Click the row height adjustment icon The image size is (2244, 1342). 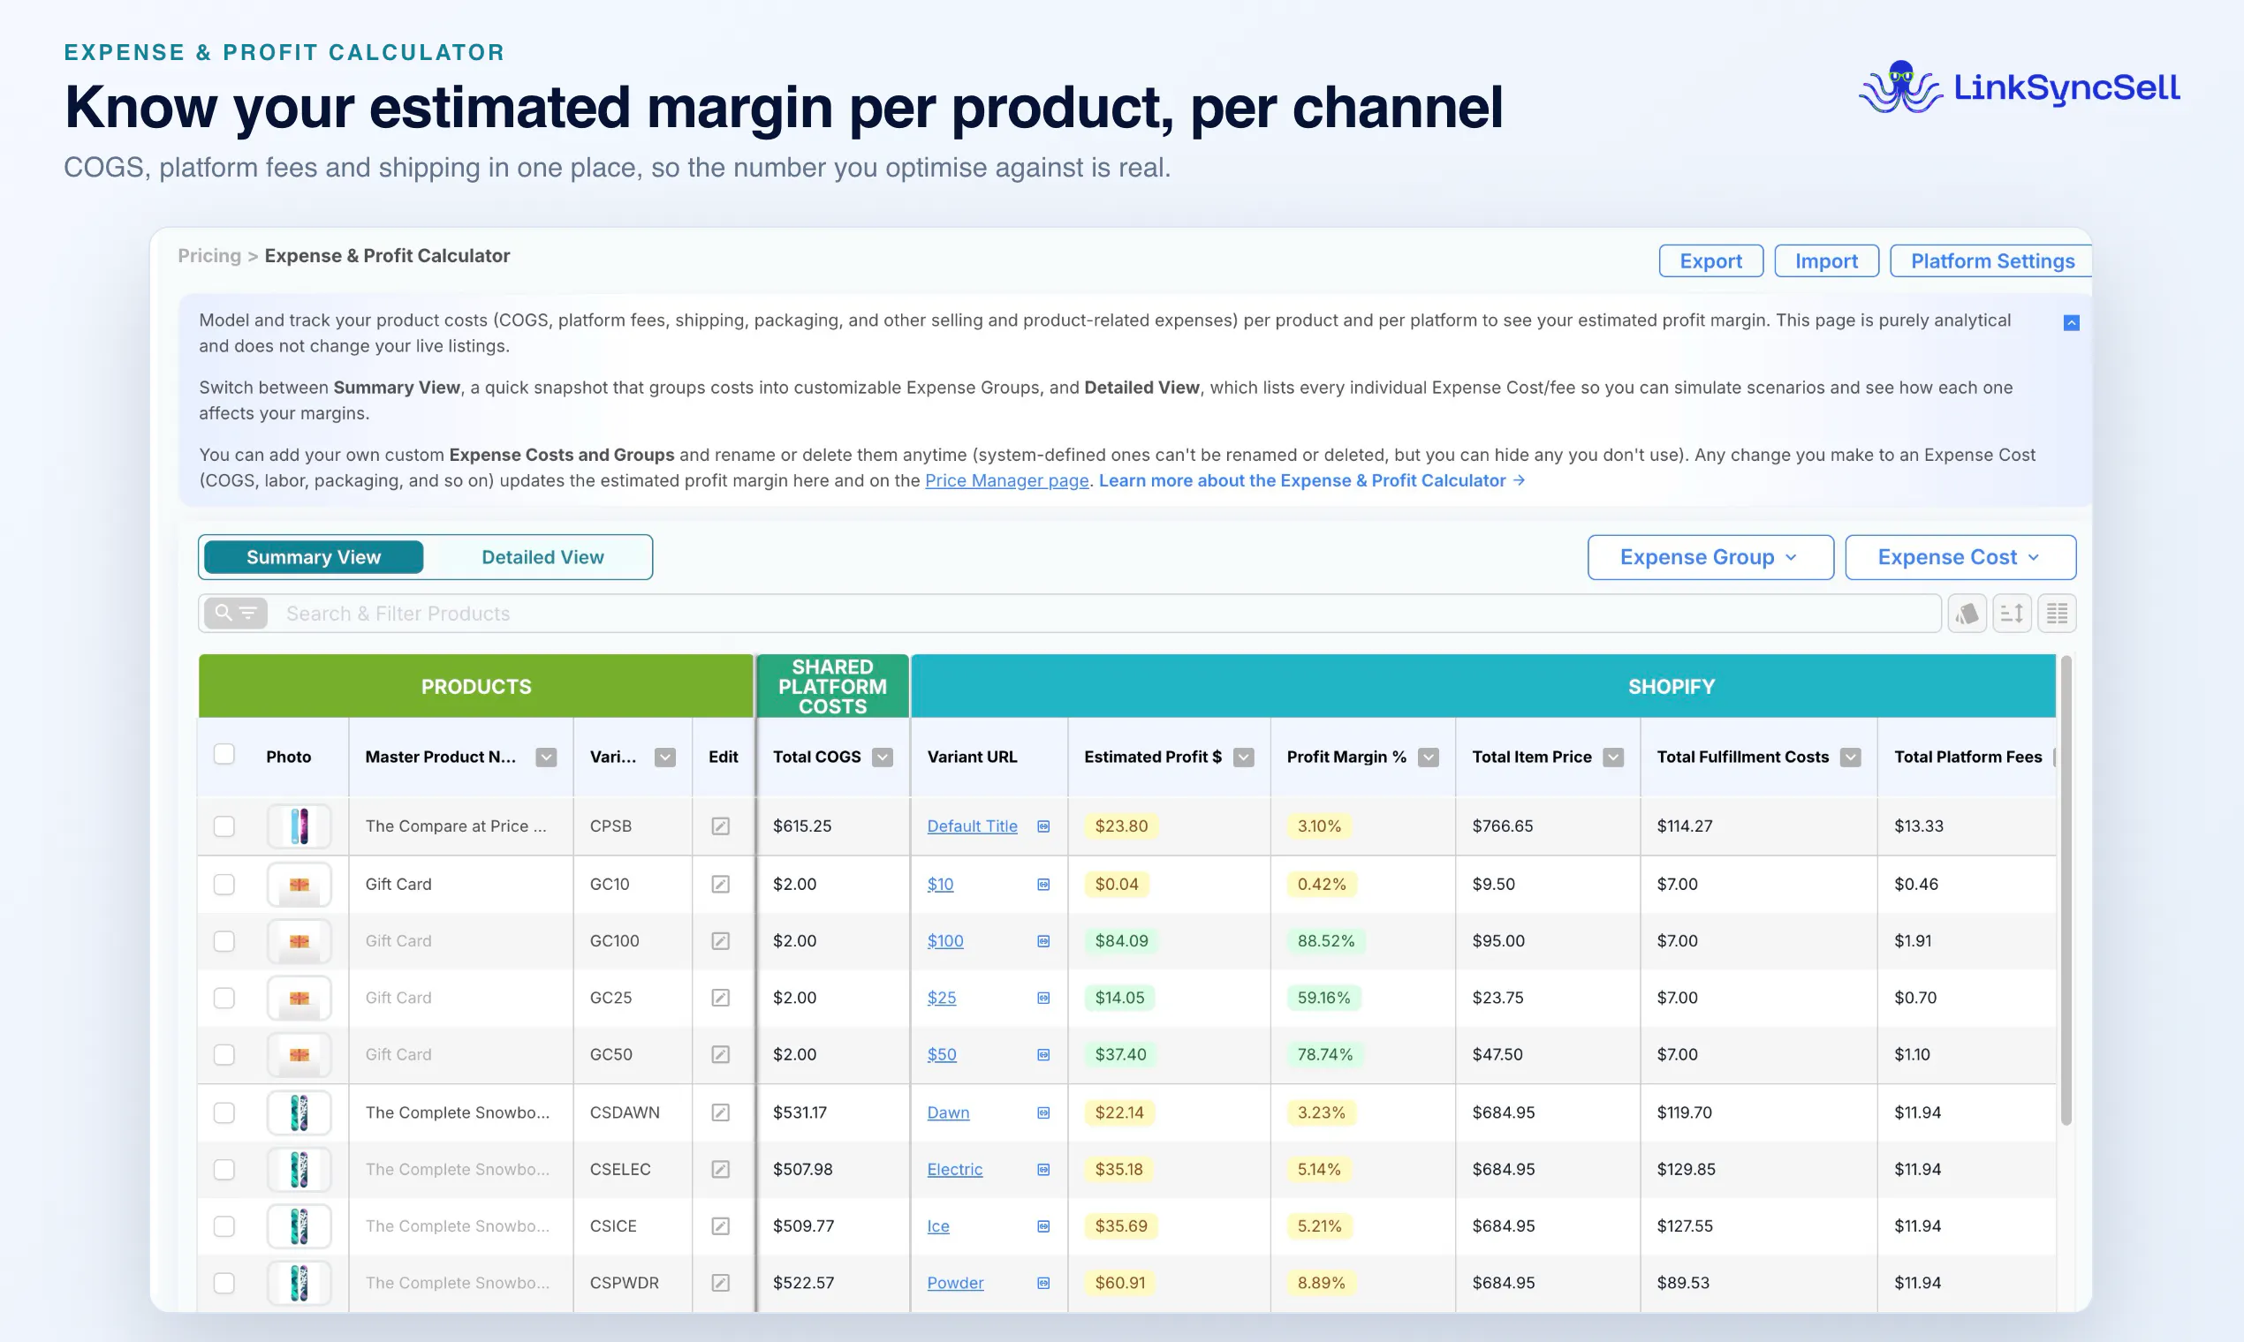click(2012, 613)
